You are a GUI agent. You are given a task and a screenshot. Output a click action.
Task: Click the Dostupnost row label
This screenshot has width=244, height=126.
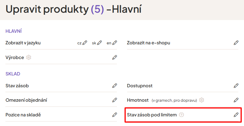pos(140,86)
